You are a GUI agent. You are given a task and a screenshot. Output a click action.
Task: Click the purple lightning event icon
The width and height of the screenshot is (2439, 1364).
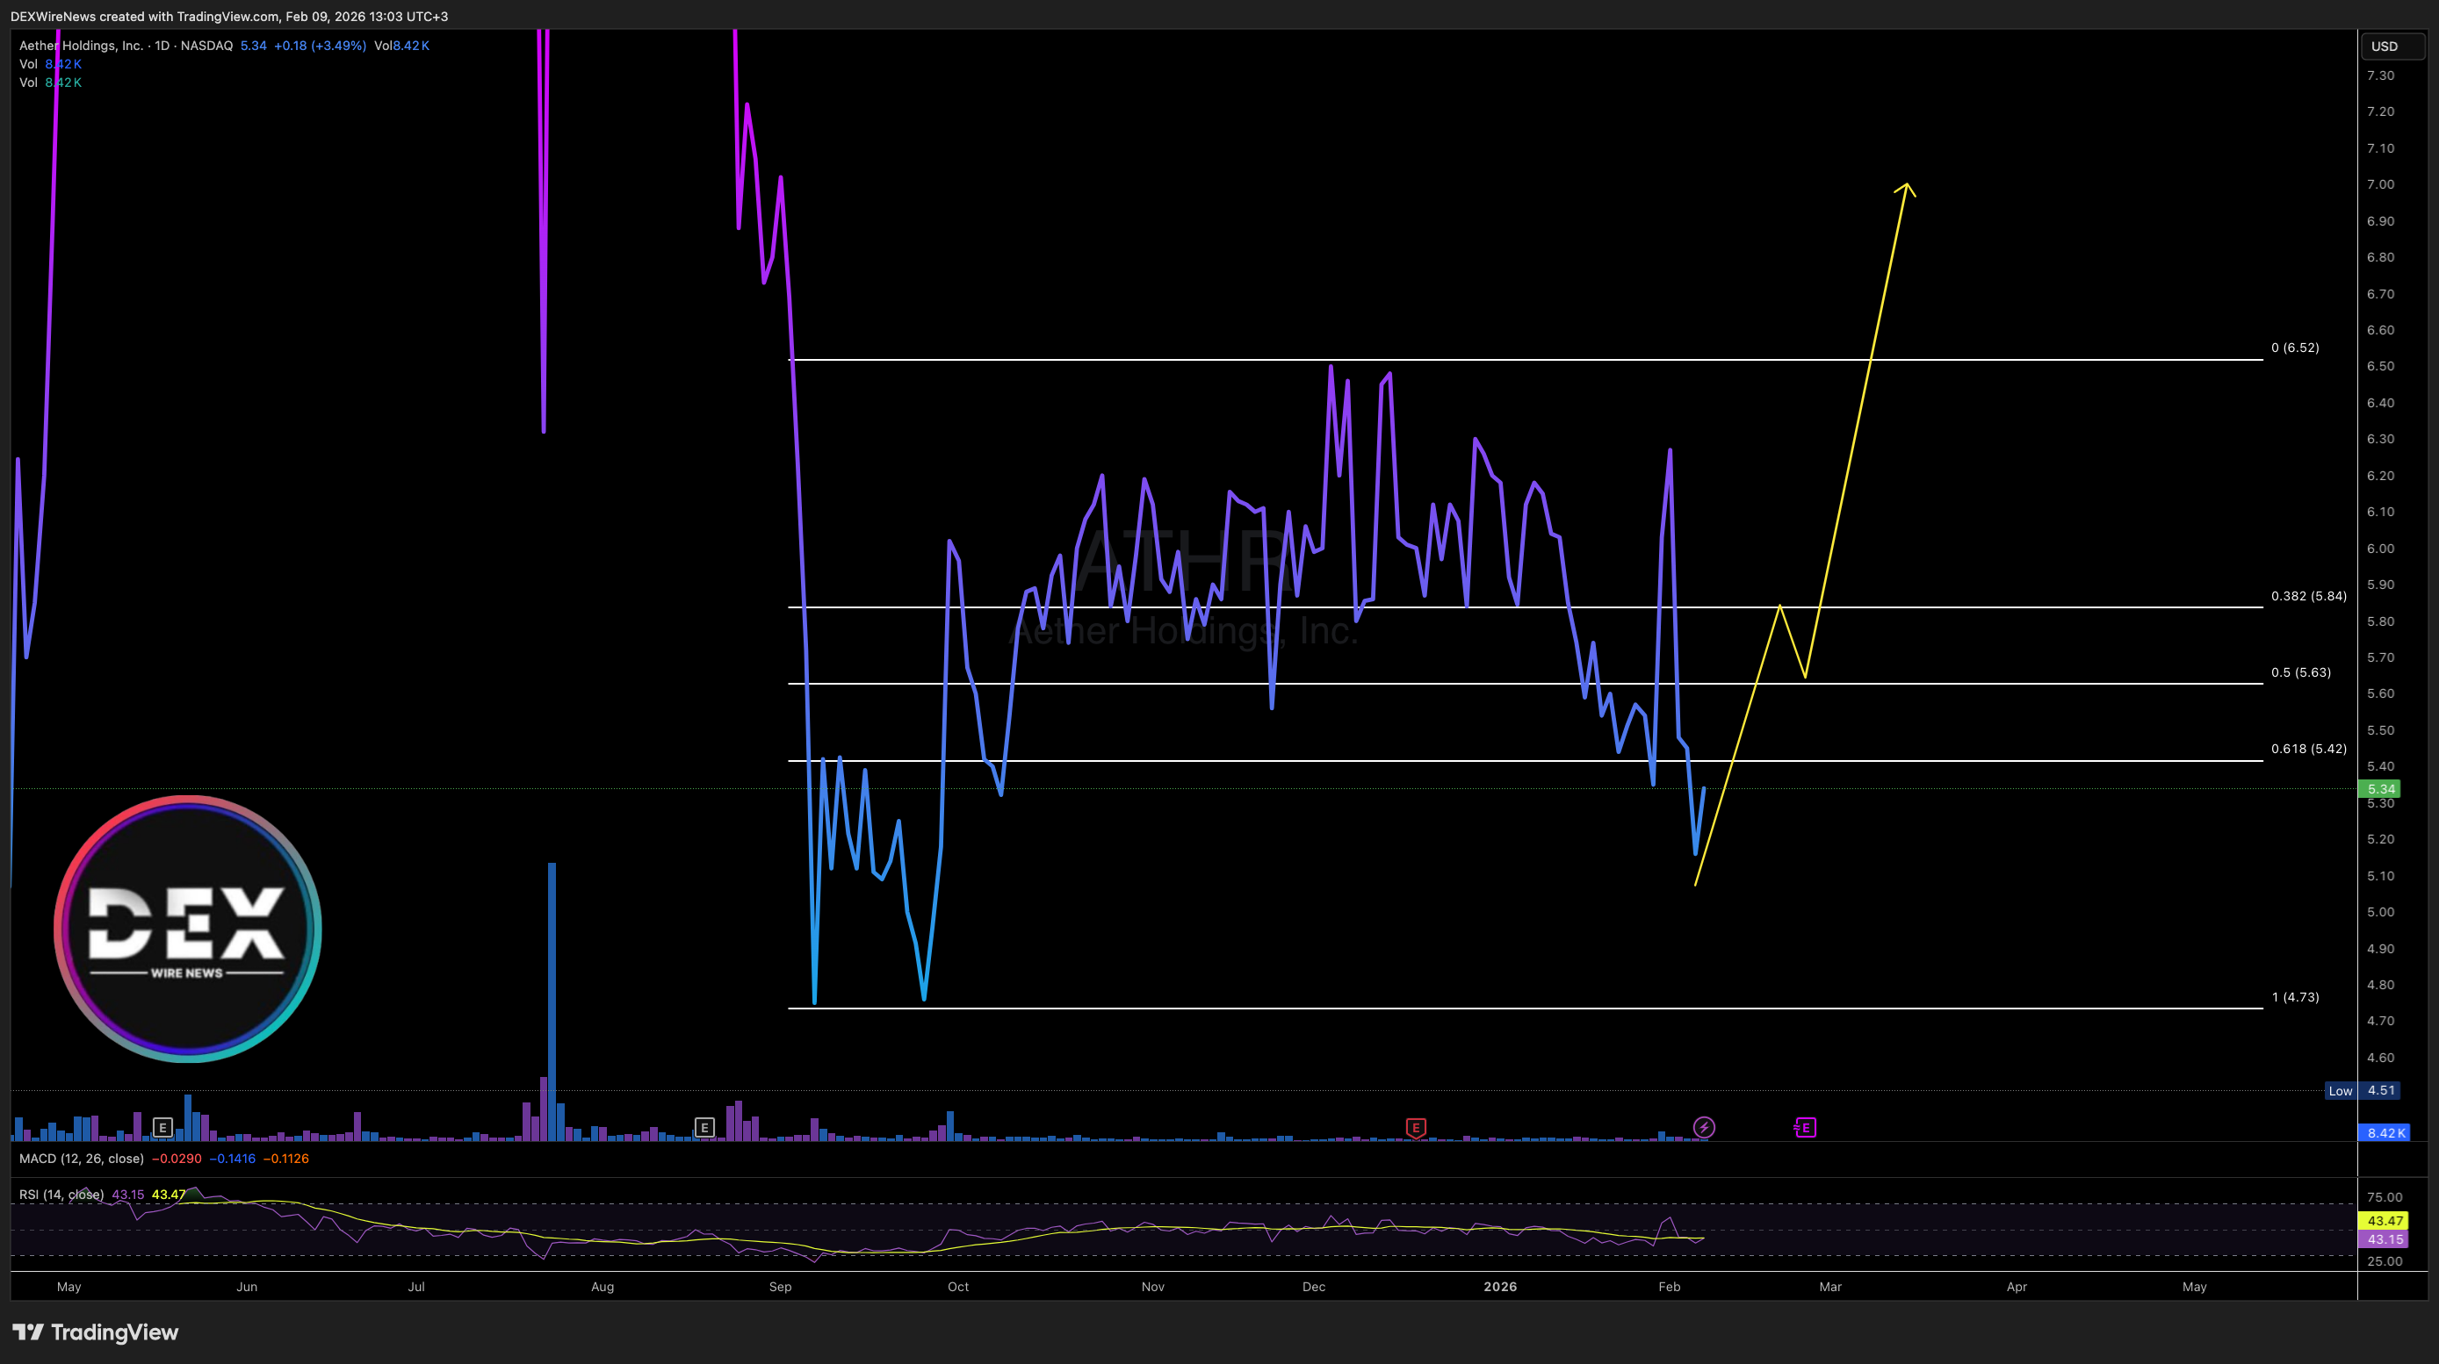(x=1703, y=1128)
